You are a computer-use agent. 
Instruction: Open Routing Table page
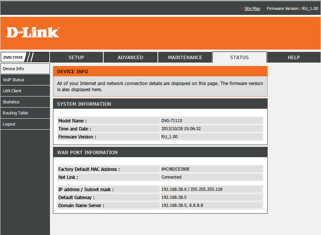pyautogui.click(x=25, y=113)
